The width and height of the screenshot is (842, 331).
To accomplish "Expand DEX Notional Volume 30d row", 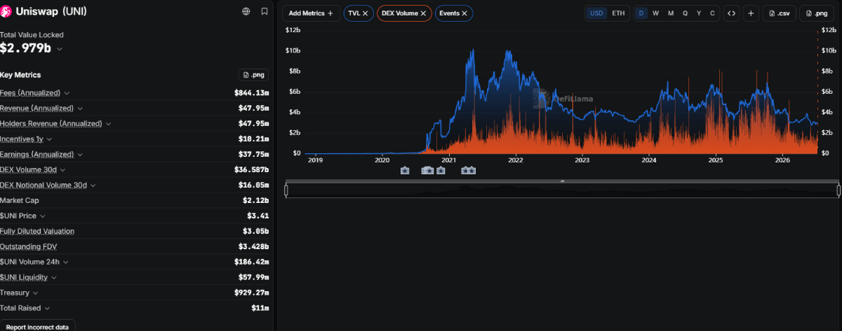I will point(93,185).
